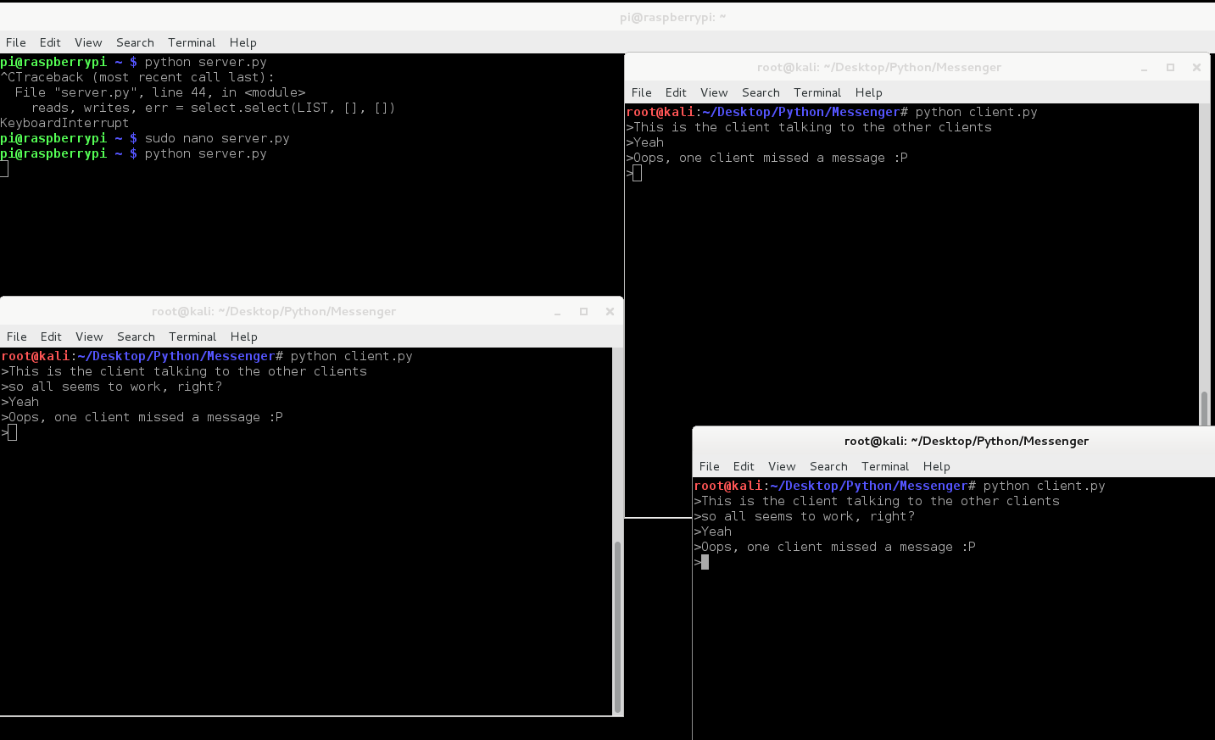Click 'sudo nano server.py' command line
The image size is (1215, 740).
(x=217, y=138)
